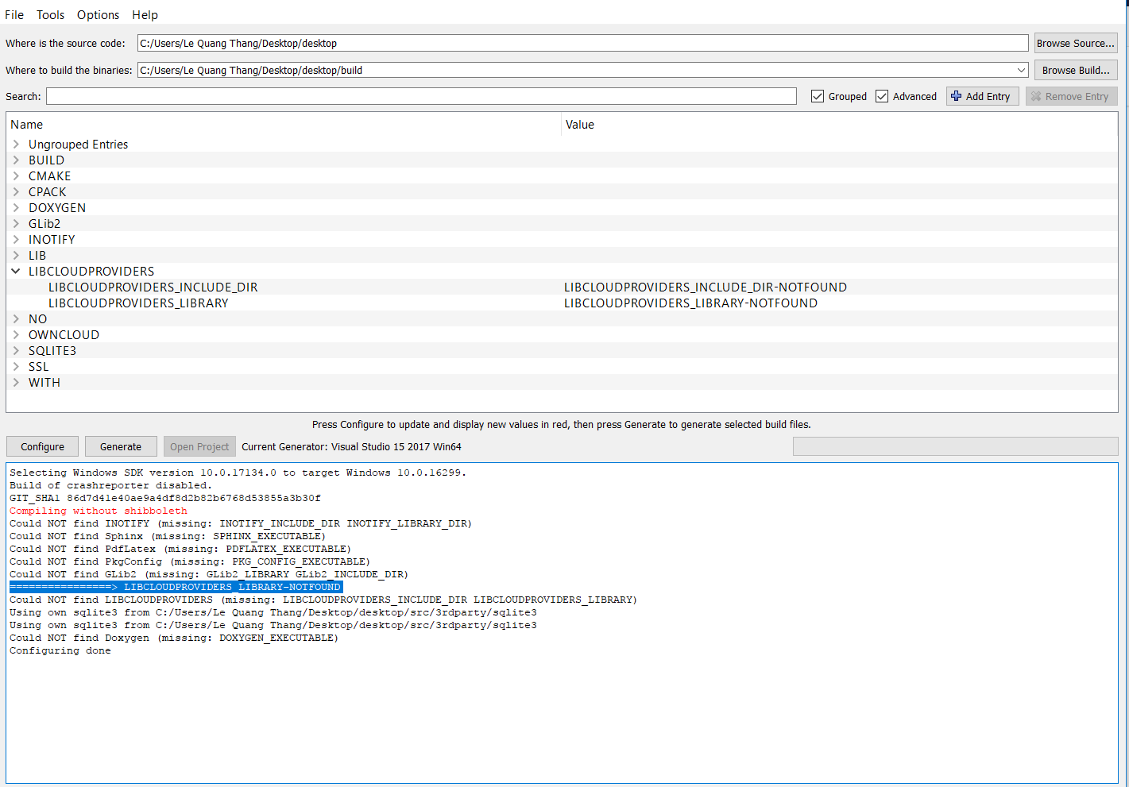The height and width of the screenshot is (787, 1129).
Task: Disable the Grouped checkbox
Action: point(818,95)
